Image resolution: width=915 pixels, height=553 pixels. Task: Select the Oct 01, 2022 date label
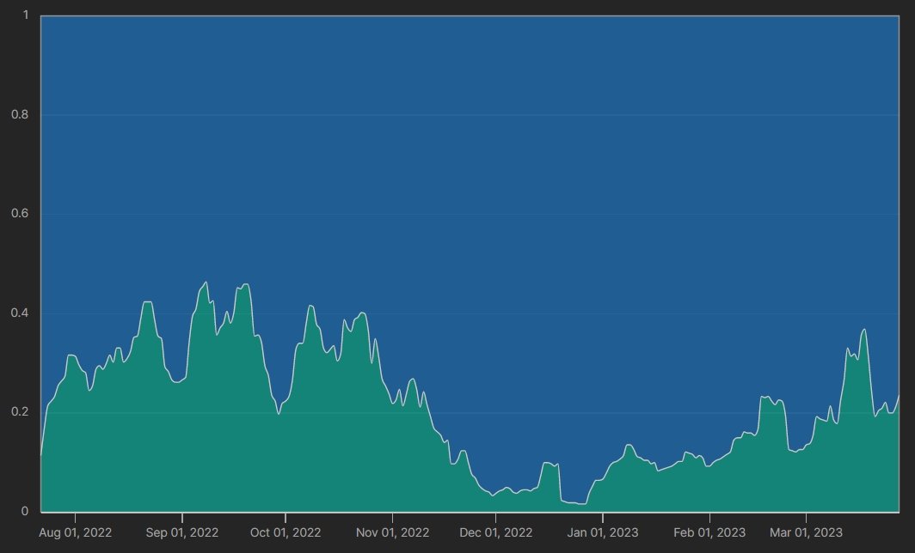click(x=286, y=533)
